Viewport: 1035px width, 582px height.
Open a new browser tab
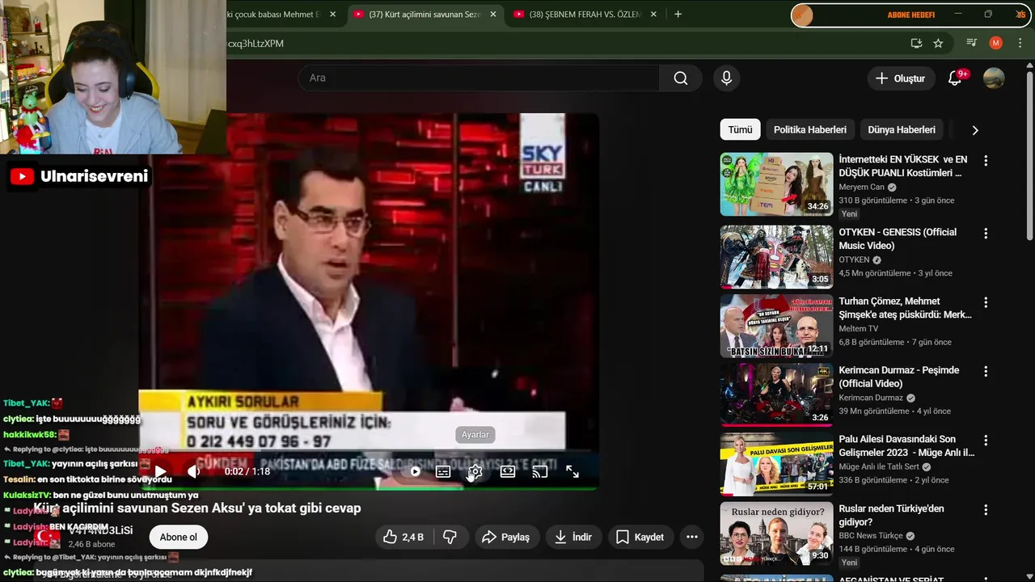(x=678, y=14)
